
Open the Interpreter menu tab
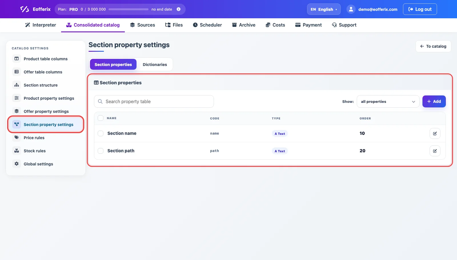[41, 25]
